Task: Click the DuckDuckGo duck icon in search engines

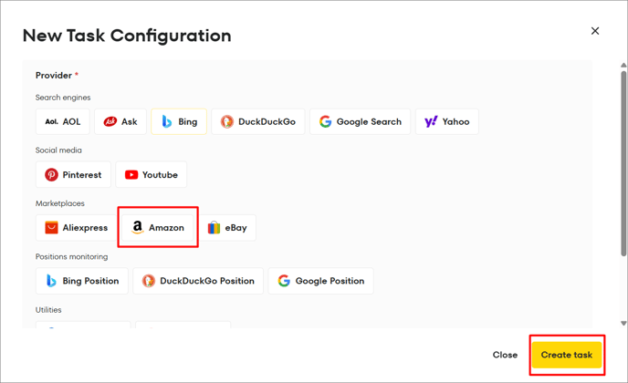Action: (x=227, y=121)
